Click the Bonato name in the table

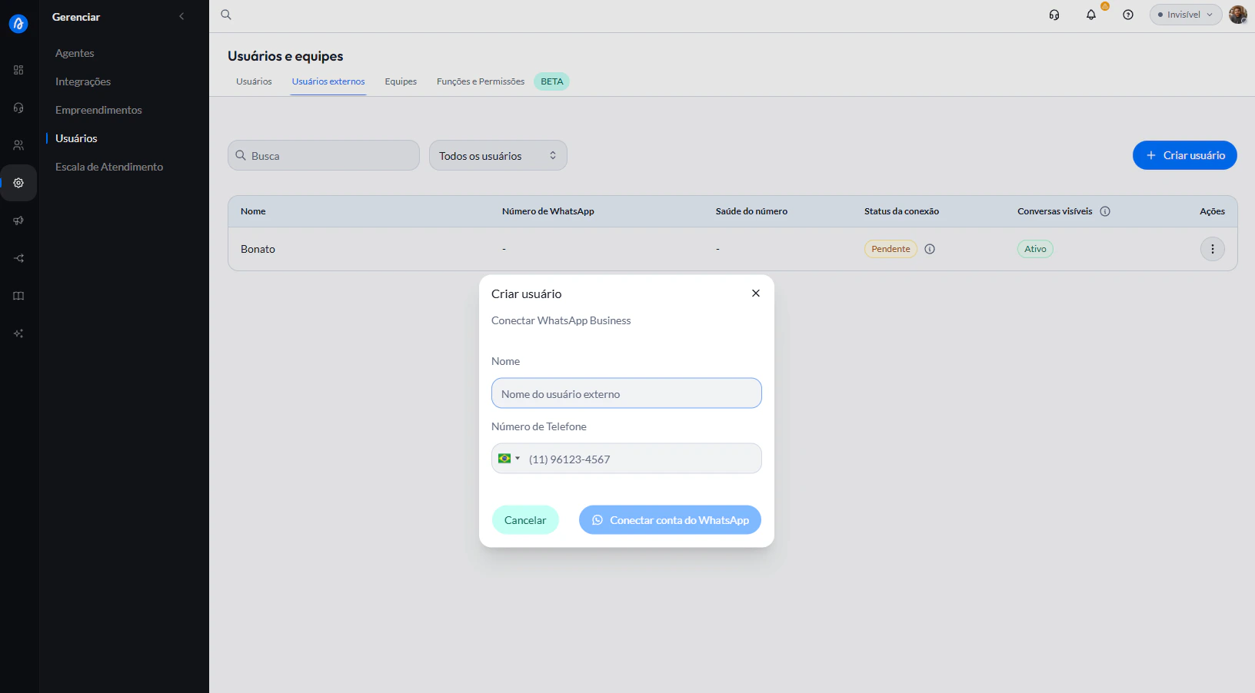258,249
